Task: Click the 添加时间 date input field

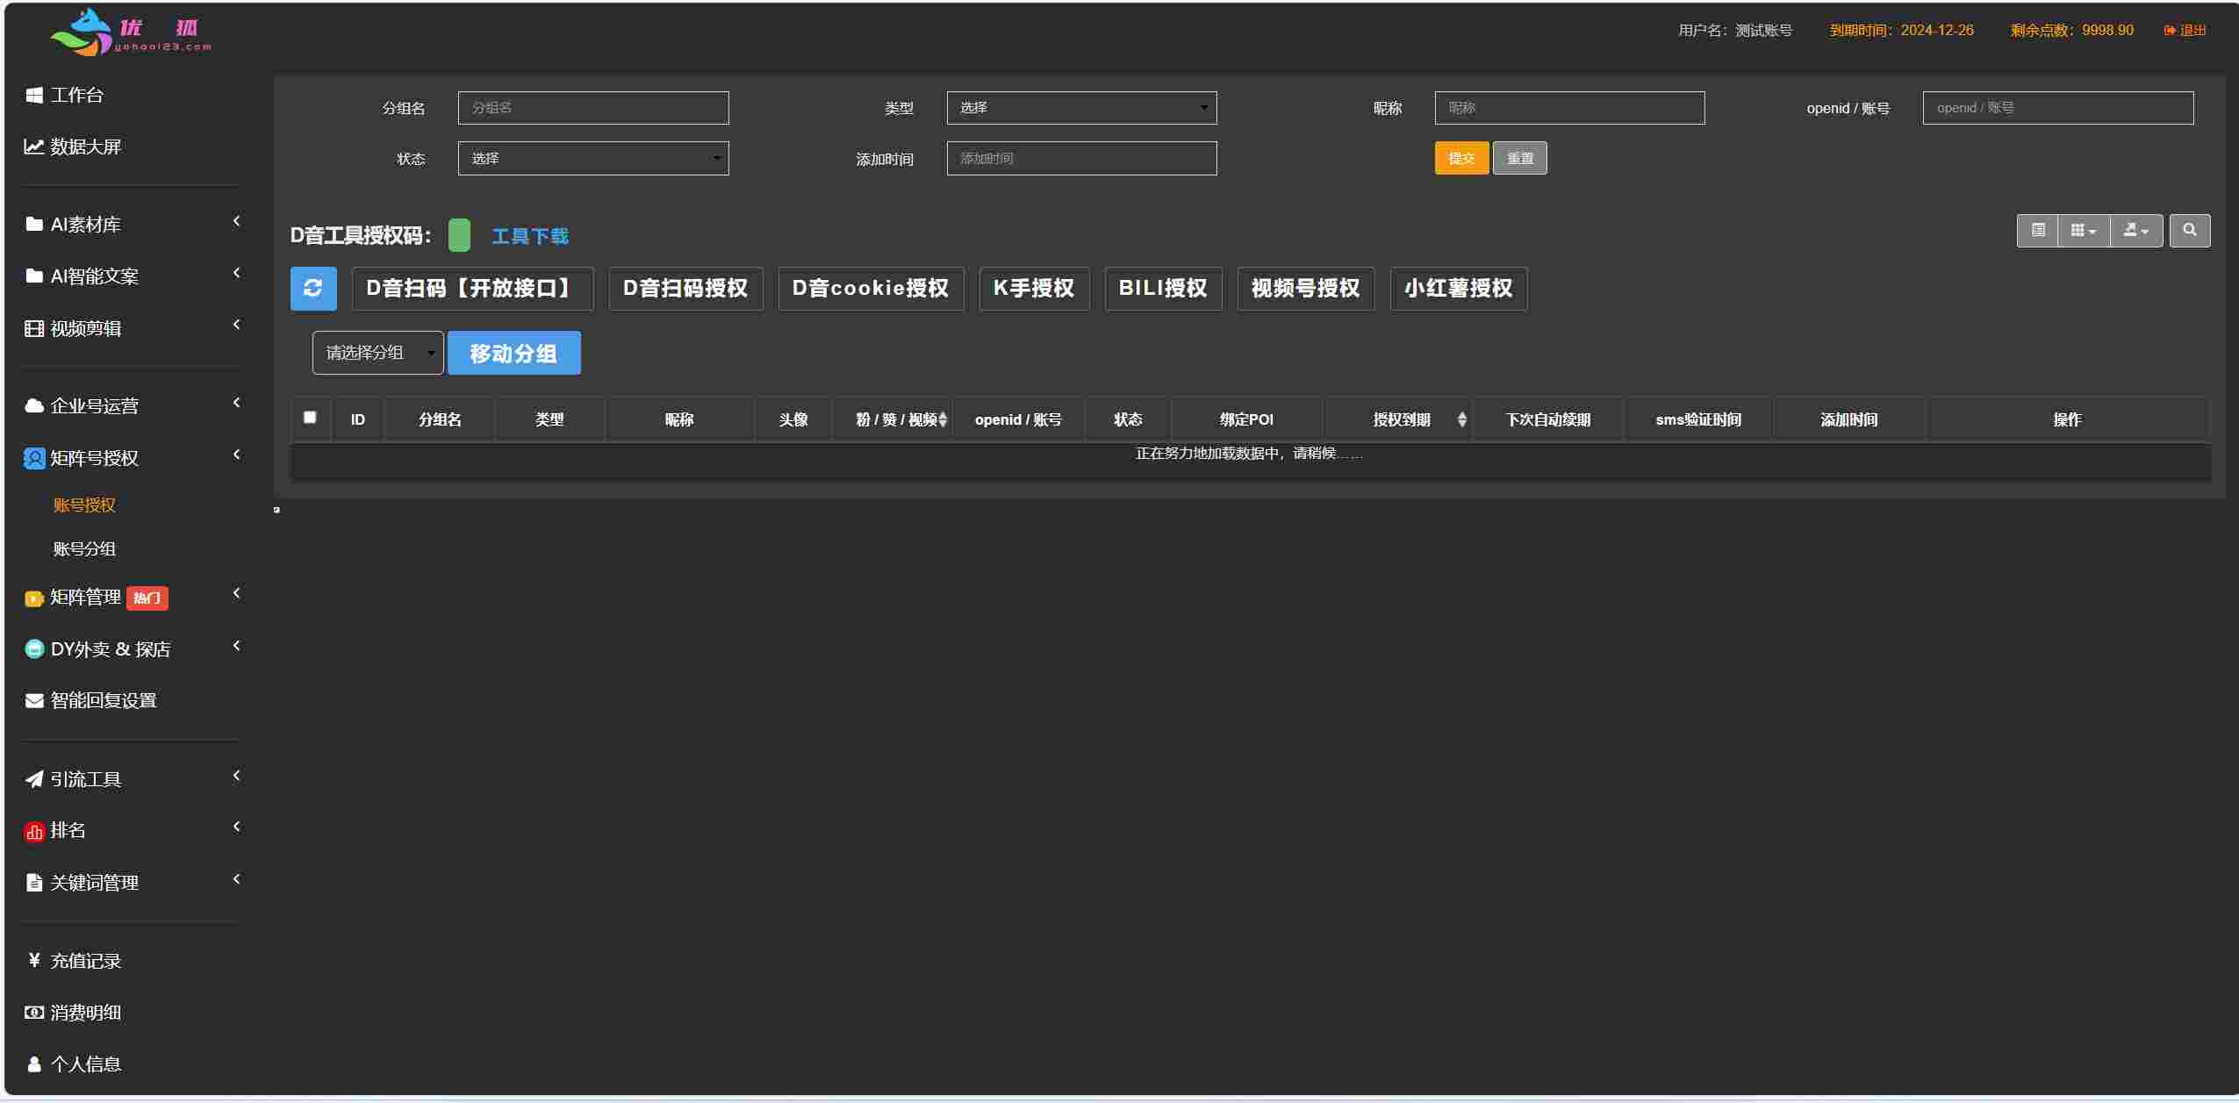Action: tap(1080, 158)
